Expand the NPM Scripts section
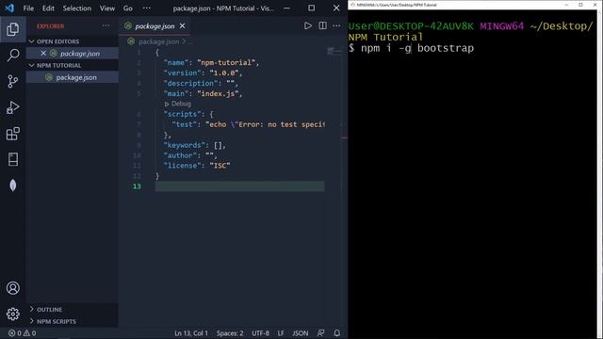 pos(32,321)
